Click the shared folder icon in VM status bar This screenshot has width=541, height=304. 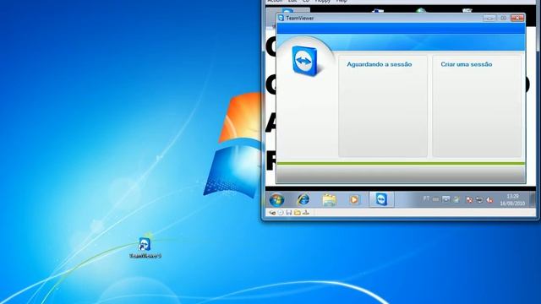coord(297,213)
